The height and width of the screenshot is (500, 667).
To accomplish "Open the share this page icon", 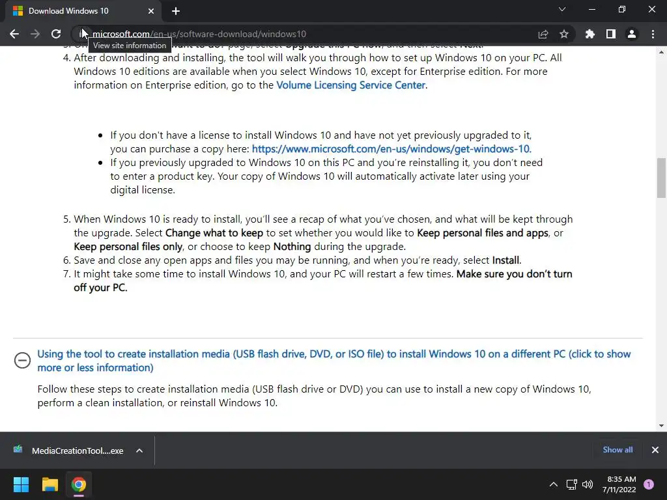I will coord(543,34).
